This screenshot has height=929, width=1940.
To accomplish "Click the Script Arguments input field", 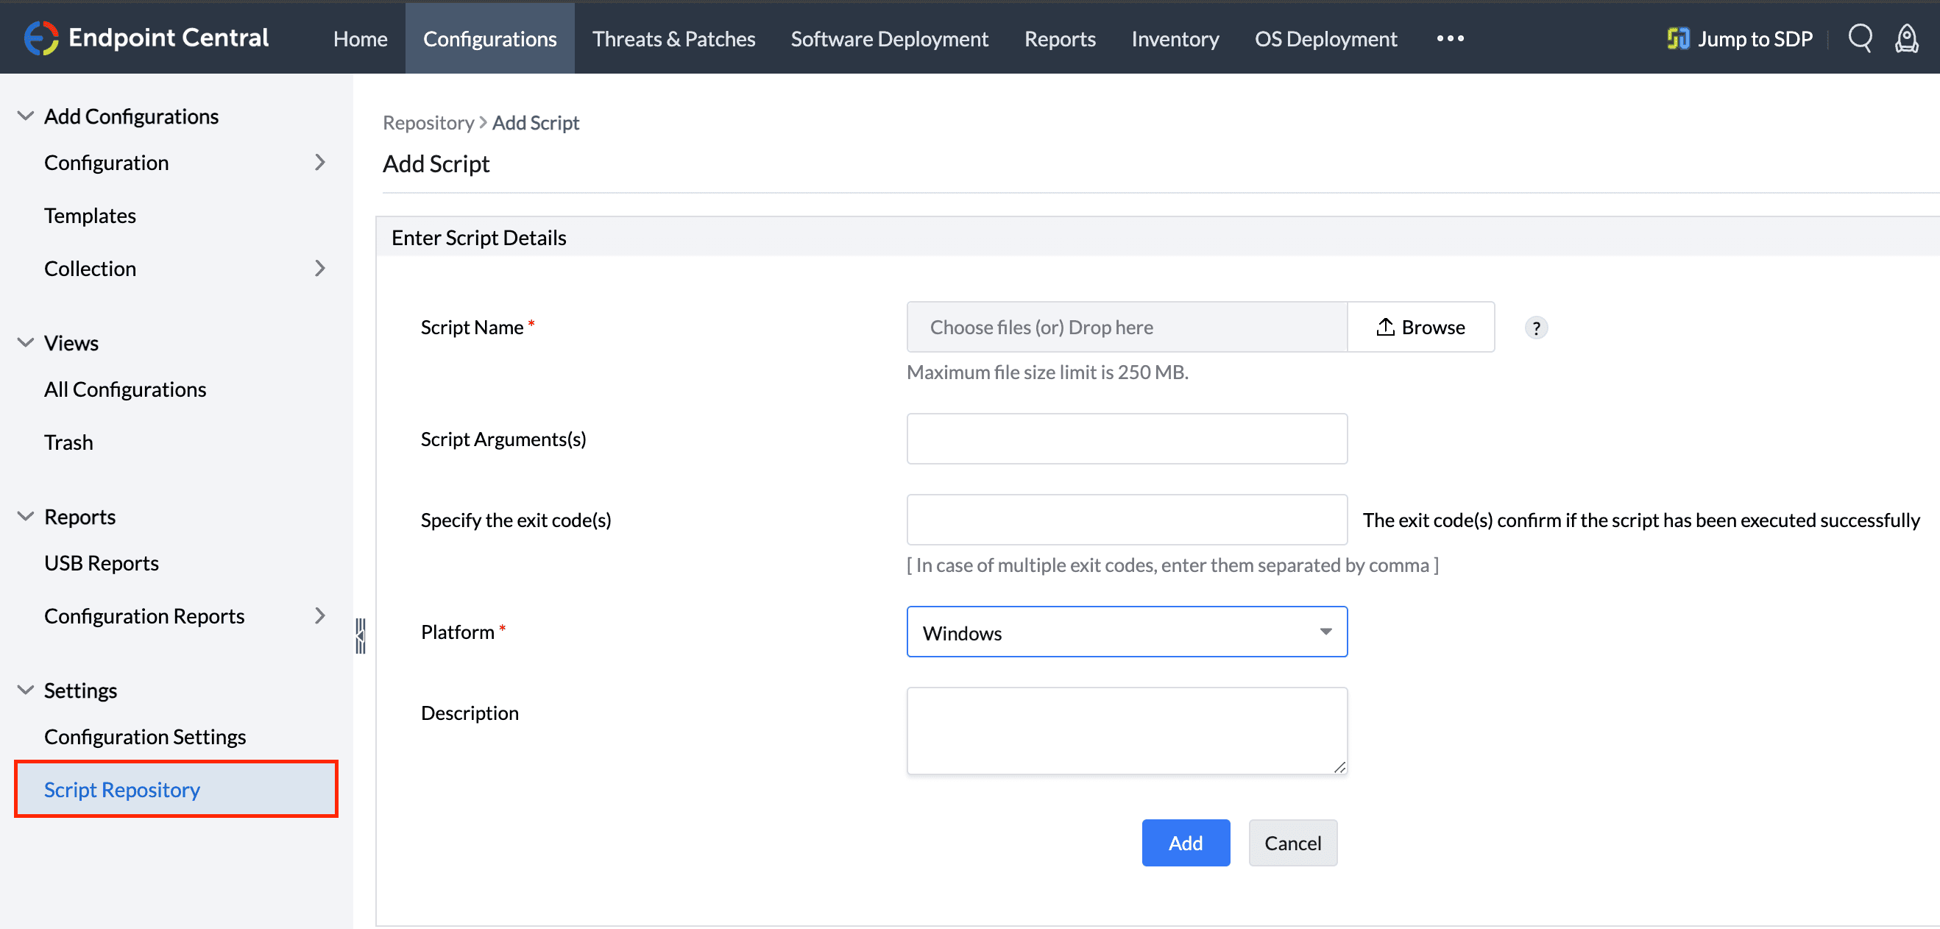I will coord(1127,439).
